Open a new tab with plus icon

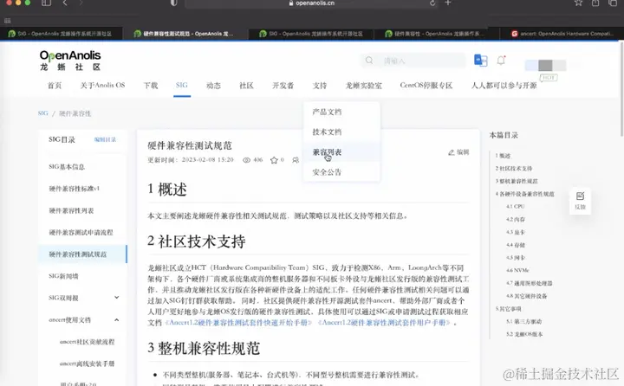click(x=448, y=3)
